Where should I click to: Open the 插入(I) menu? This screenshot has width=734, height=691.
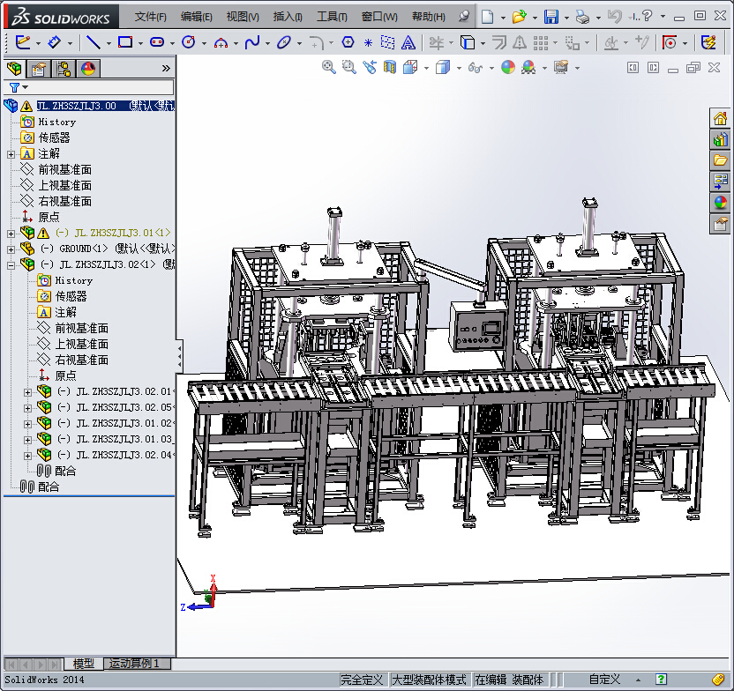tap(288, 17)
